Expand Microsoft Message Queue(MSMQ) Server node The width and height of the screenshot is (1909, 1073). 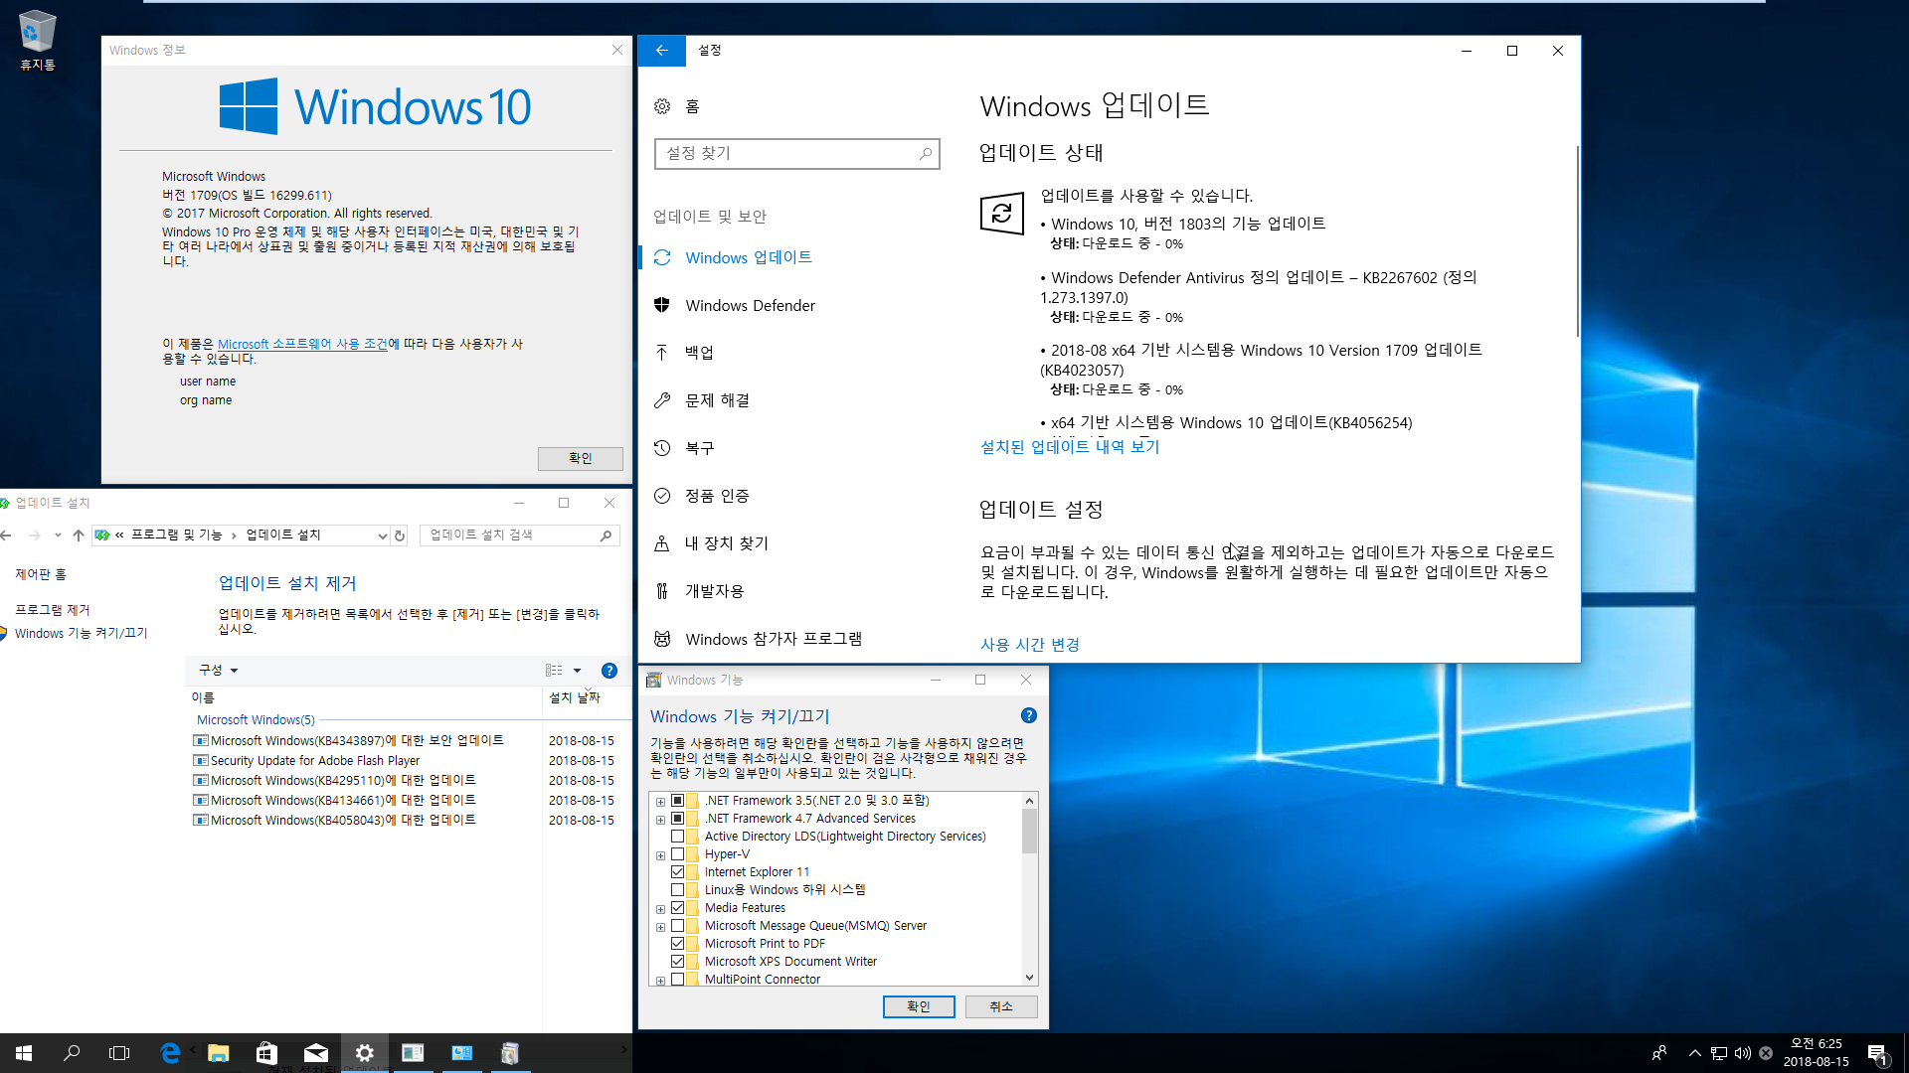click(x=660, y=927)
